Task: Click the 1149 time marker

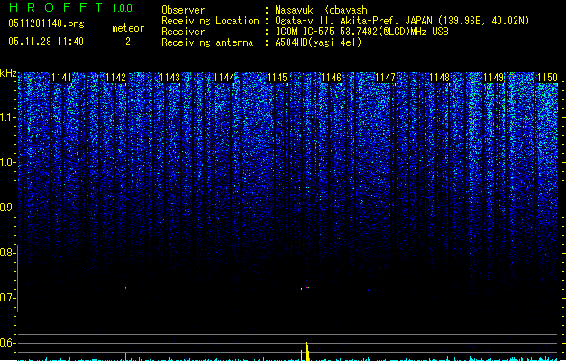Action: click(x=494, y=78)
